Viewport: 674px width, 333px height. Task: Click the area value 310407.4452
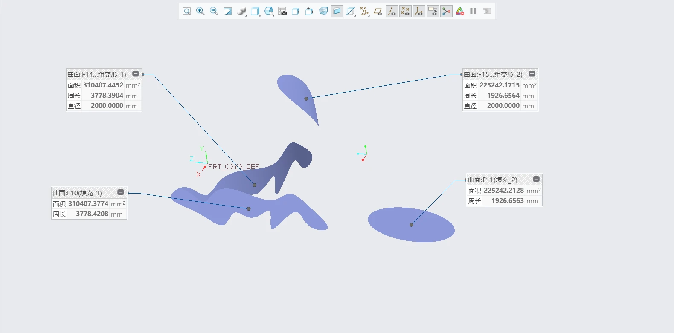(x=103, y=85)
